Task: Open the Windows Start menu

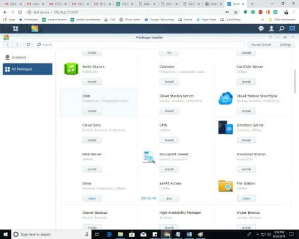Action: pos(5,234)
